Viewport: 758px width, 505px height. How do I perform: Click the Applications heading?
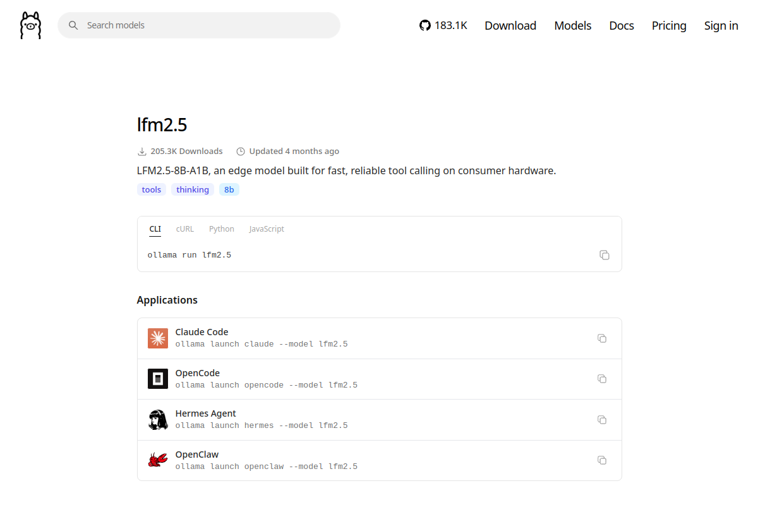(167, 300)
